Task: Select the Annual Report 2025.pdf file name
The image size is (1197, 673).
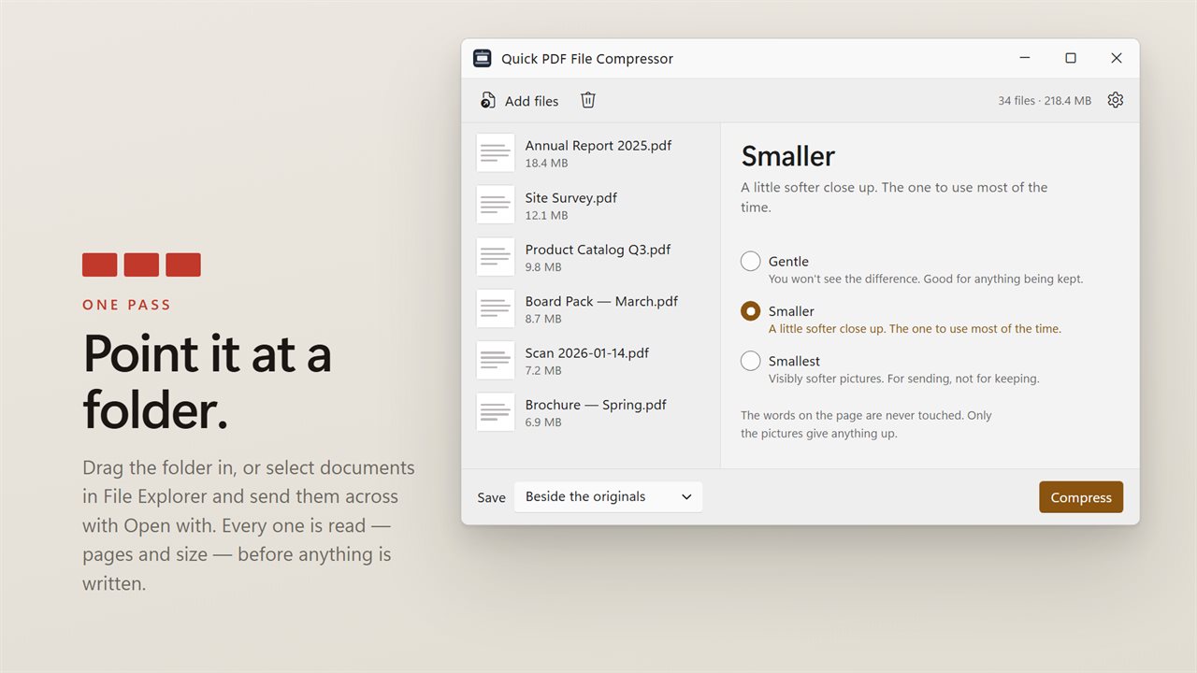Action: pos(598,146)
